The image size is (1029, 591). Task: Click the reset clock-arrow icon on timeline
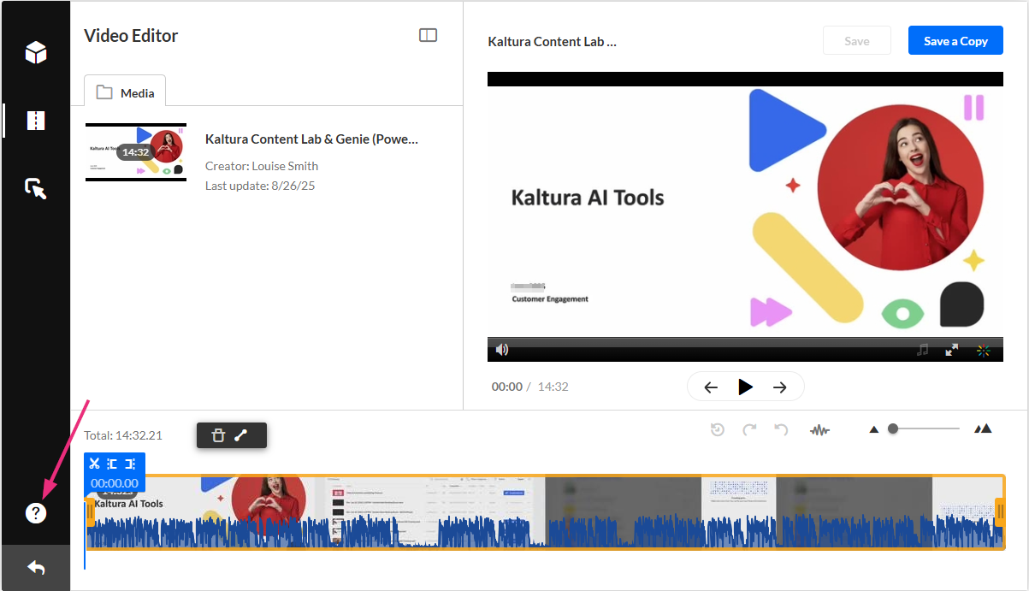coord(718,429)
